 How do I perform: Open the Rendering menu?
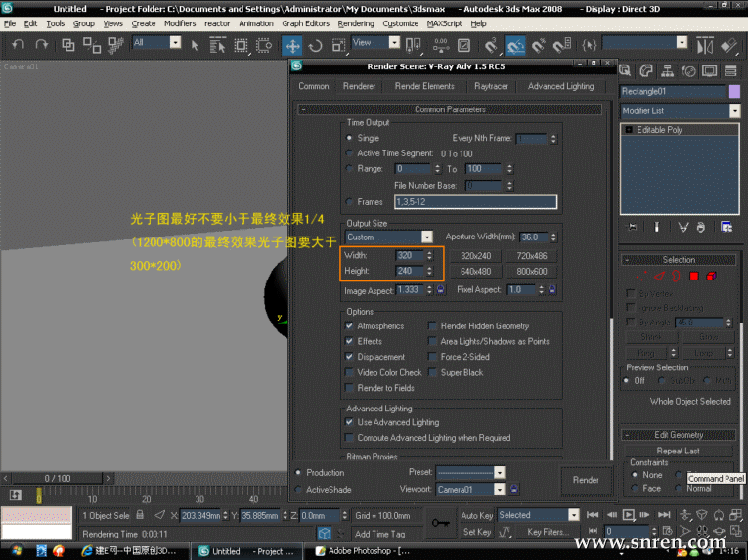coord(355,23)
